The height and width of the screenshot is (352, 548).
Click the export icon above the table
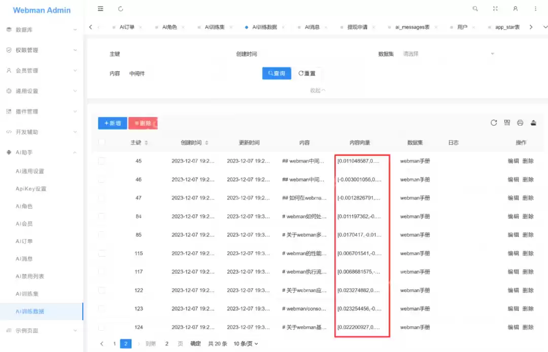click(533, 123)
